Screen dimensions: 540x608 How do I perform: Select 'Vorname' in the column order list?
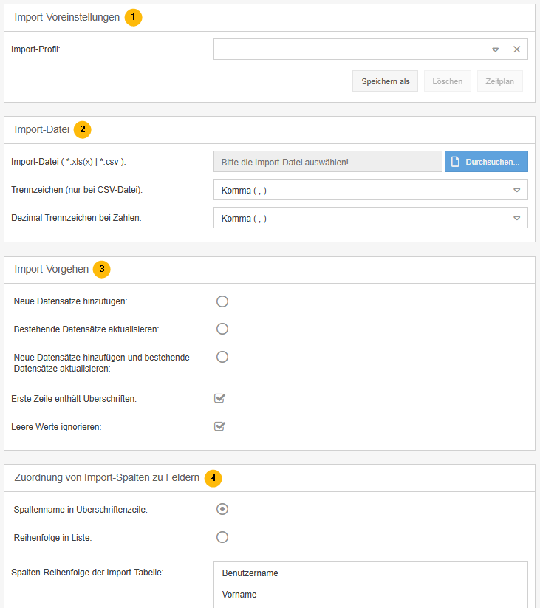tap(239, 595)
